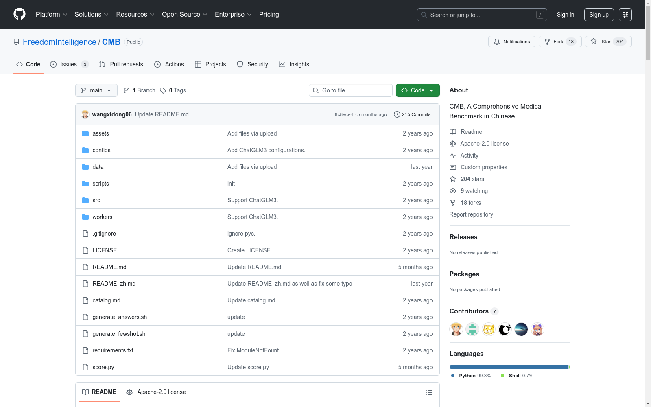This screenshot has height=407, width=651.
Task: Click the Python language color bar
Action: [x=508, y=367]
